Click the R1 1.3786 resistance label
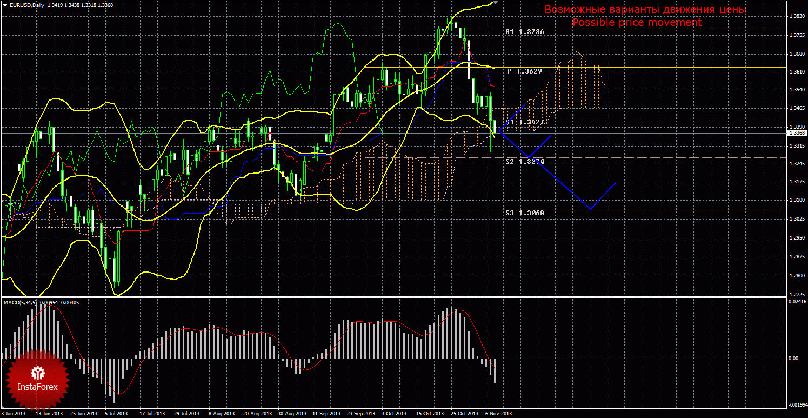 point(524,32)
